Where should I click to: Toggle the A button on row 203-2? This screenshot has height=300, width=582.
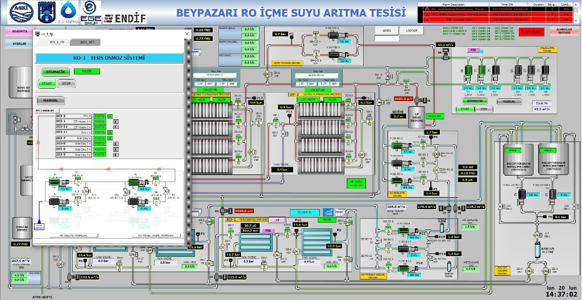(110, 116)
